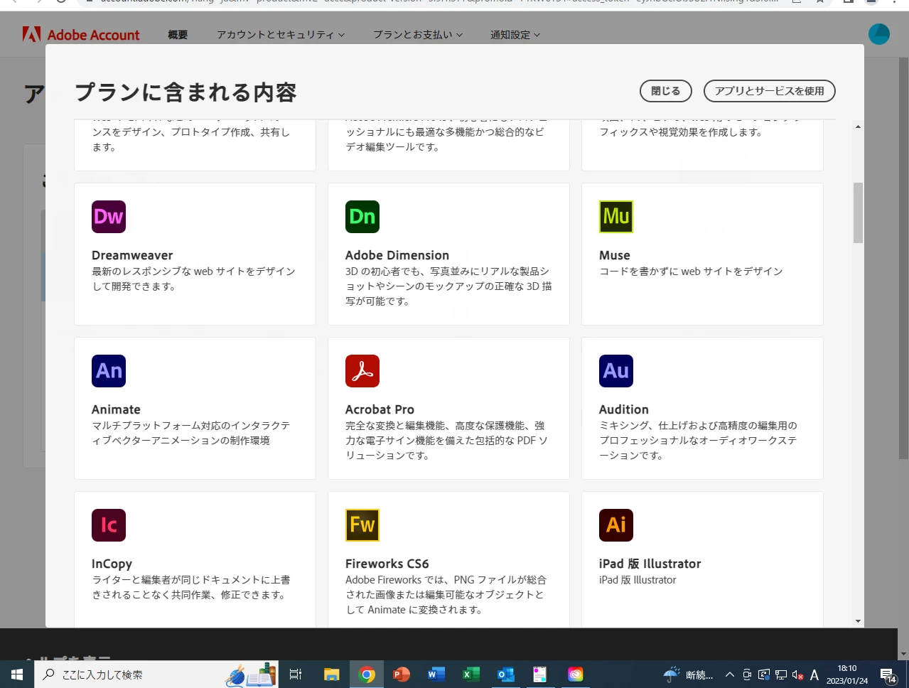Viewport: 909px width, 688px height.
Task: Click the Animate title text
Action: click(x=116, y=409)
